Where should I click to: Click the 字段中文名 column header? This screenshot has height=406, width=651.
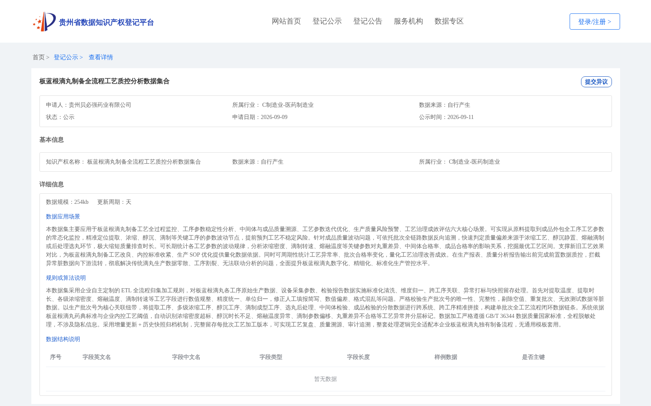pyautogui.click(x=186, y=357)
